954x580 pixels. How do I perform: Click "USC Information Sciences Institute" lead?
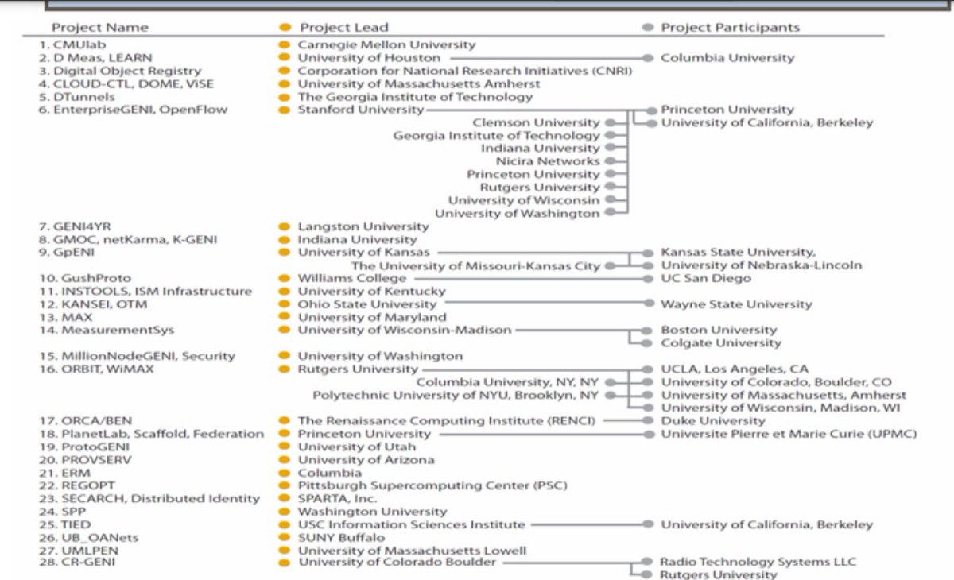[x=412, y=524]
